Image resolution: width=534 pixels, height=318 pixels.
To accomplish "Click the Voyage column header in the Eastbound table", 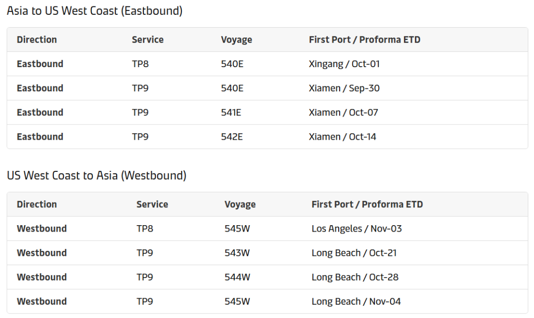I will tap(236, 40).
